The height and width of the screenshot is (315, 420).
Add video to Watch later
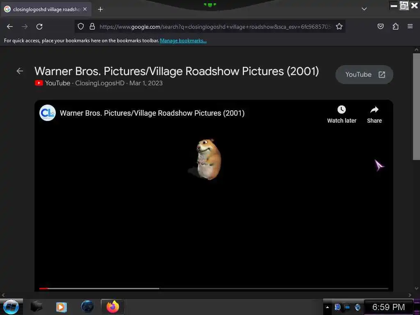pos(342,114)
